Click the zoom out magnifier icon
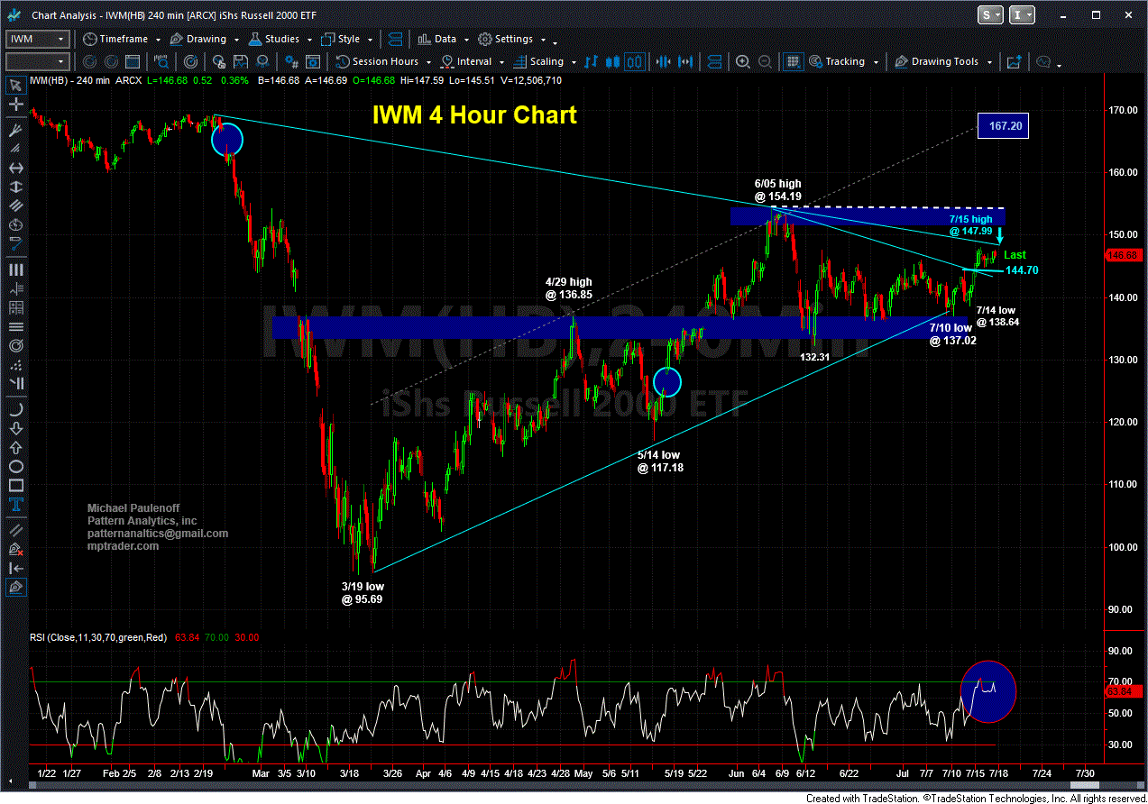This screenshot has height=804, width=1148. click(x=767, y=61)
